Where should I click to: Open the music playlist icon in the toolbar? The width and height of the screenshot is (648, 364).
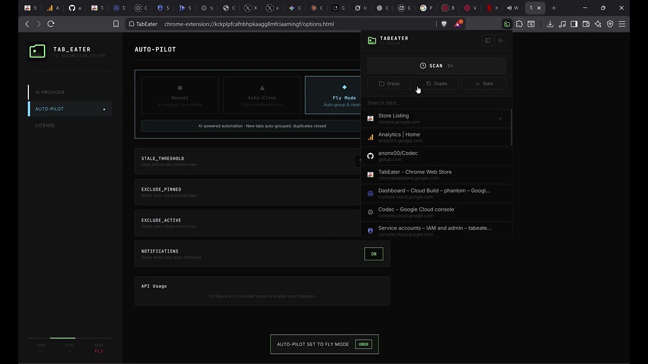coord(562,24)
